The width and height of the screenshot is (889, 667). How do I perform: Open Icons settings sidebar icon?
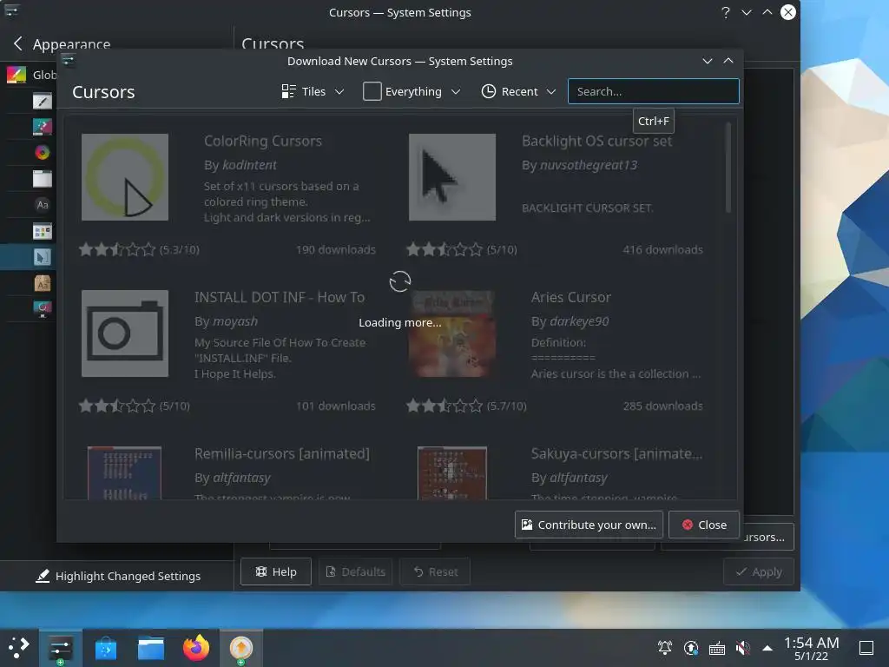click(x=42, y=231)
